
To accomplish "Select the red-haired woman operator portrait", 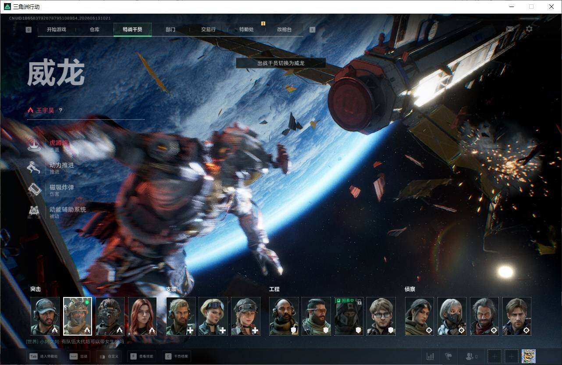I will point(142,316).
